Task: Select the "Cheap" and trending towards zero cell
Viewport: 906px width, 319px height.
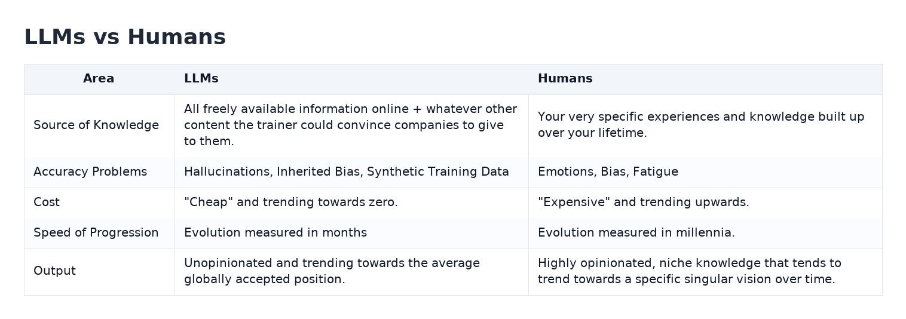Action: coord(290,203)
